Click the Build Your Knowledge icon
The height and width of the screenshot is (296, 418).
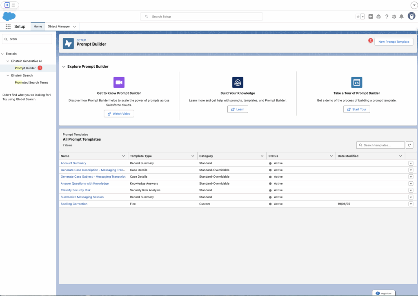238,82
